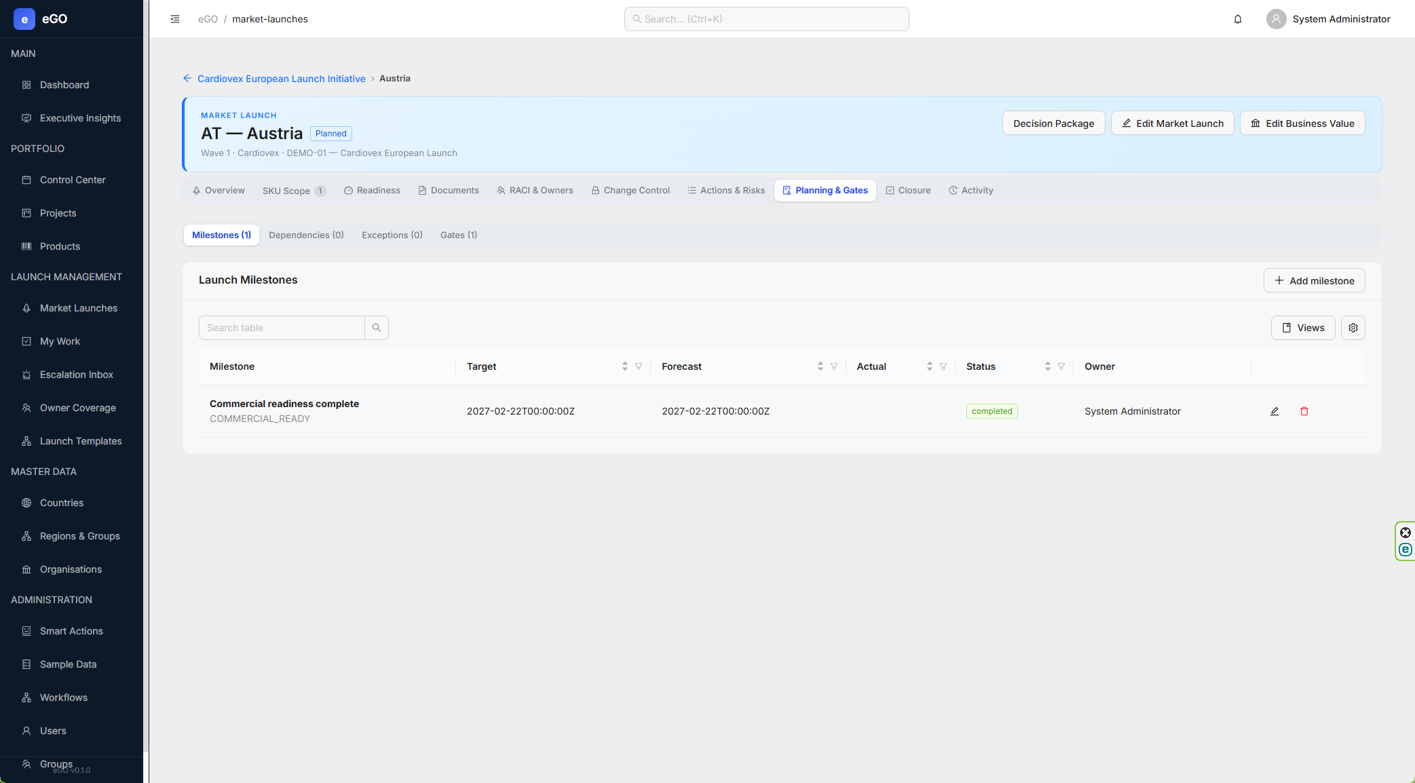
Task: Select Gates (1) sub-tab
Action: tap(459, 235)
